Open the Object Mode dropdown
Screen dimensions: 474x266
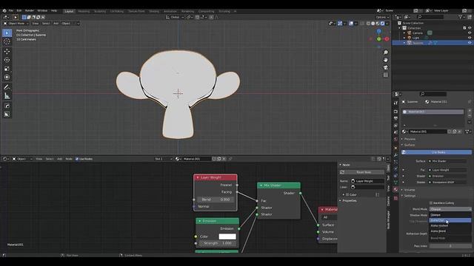point(16,23)
